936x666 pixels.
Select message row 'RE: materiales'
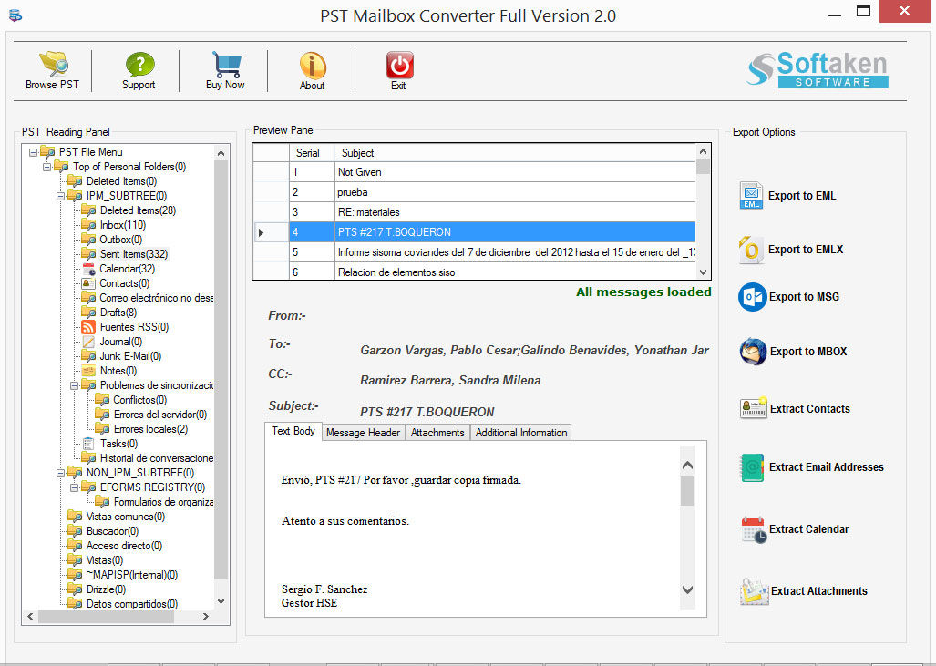(475, 212)
